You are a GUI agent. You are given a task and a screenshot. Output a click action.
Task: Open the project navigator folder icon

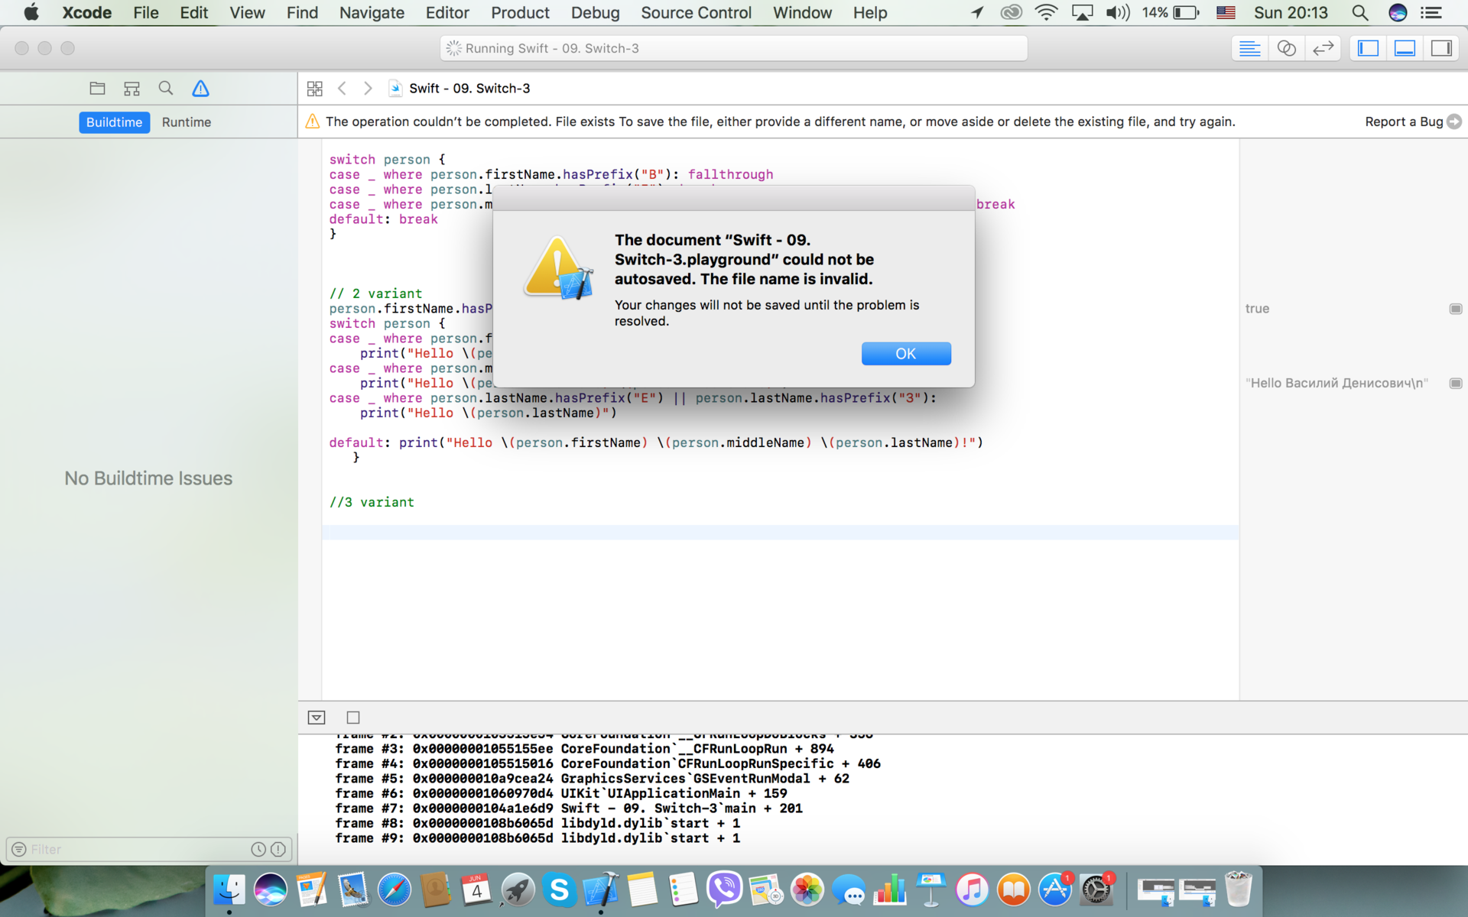[x=97, y=88]
